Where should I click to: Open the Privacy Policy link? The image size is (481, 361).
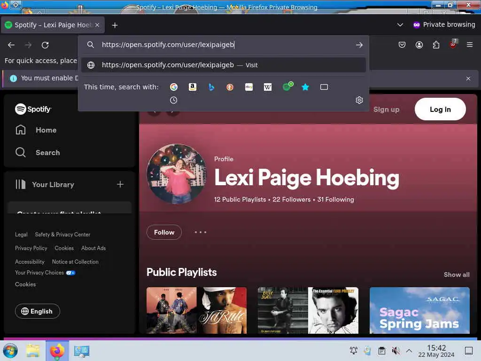pos(31,248)
